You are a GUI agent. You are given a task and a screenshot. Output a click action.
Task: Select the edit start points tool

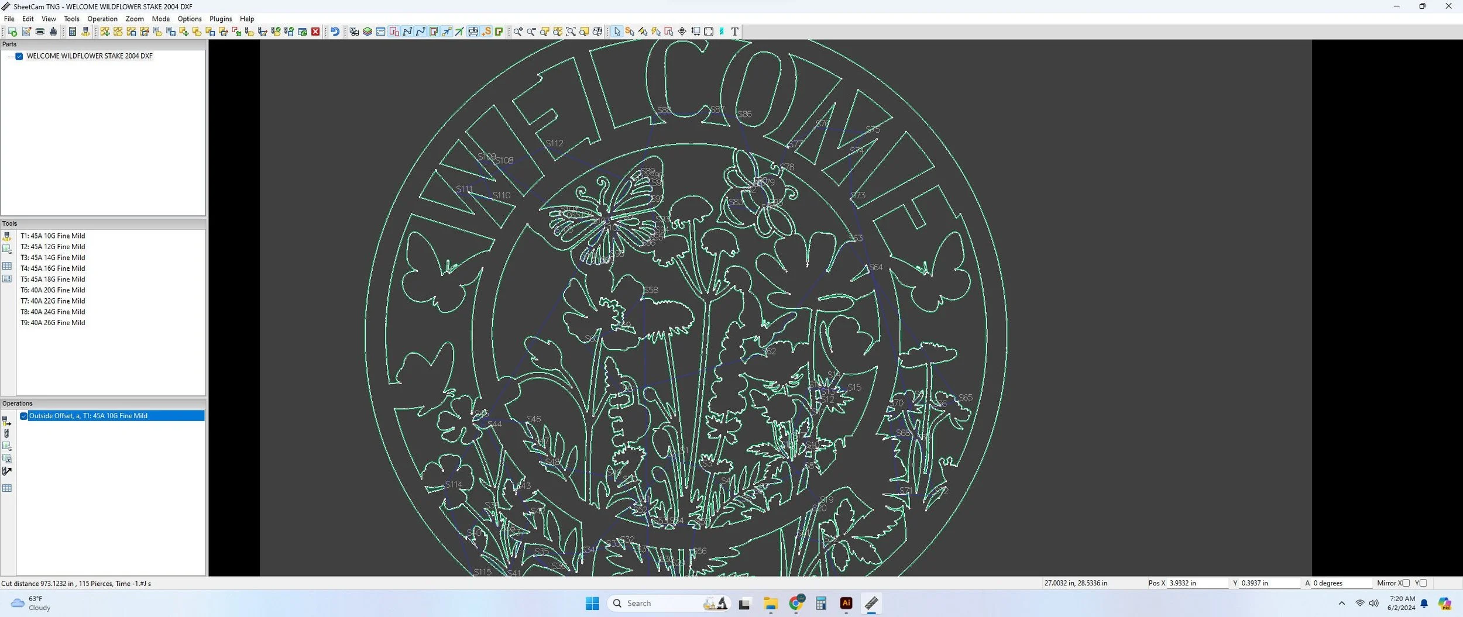[629, 32]
